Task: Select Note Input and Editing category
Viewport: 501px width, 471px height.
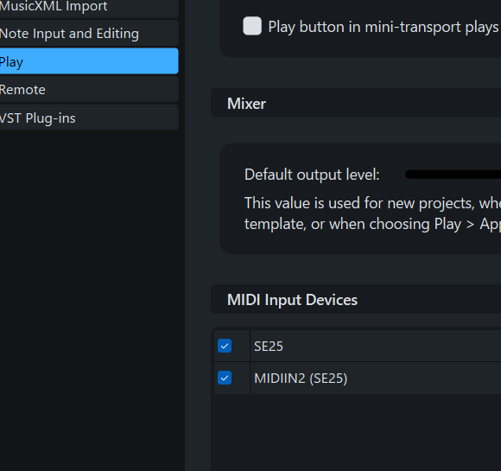Action: point(89,33)
